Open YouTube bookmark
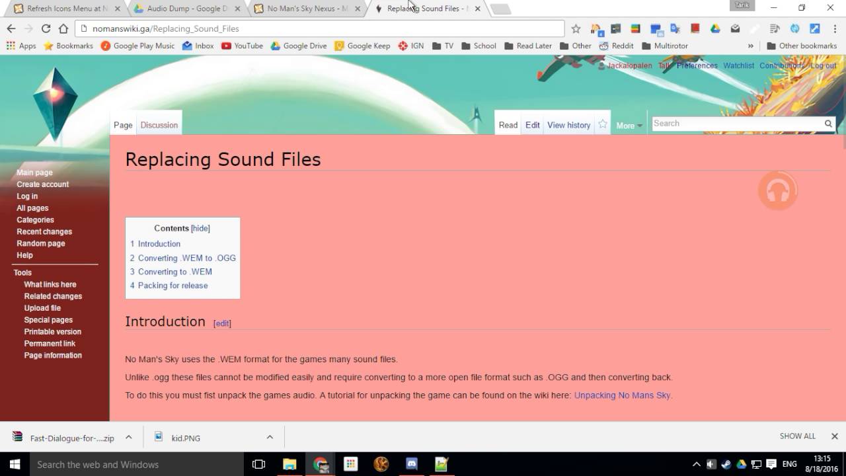Screen dimensions: 846x476 tap(242, 46)
